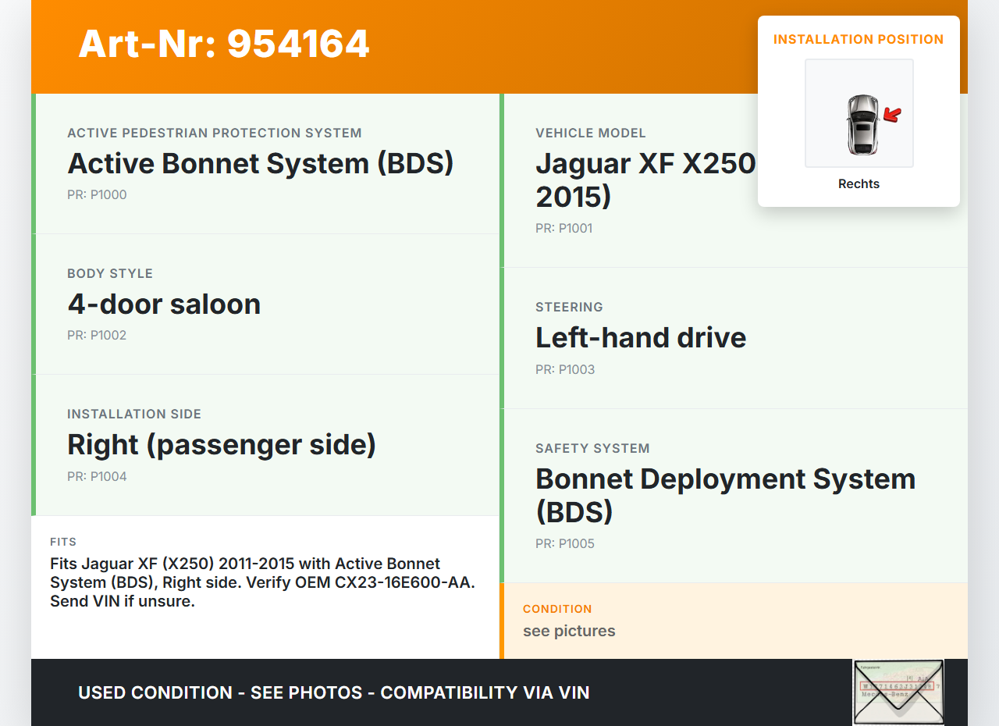Click the 'see pictures' condition text
The image size is (999, 726).
pyautogui.click(x=569, y=632)
